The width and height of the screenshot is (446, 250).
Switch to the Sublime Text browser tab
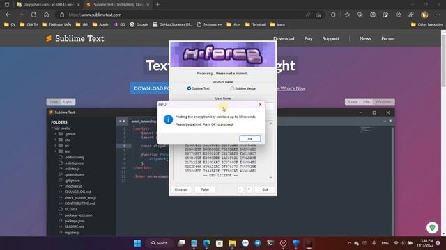118,5
